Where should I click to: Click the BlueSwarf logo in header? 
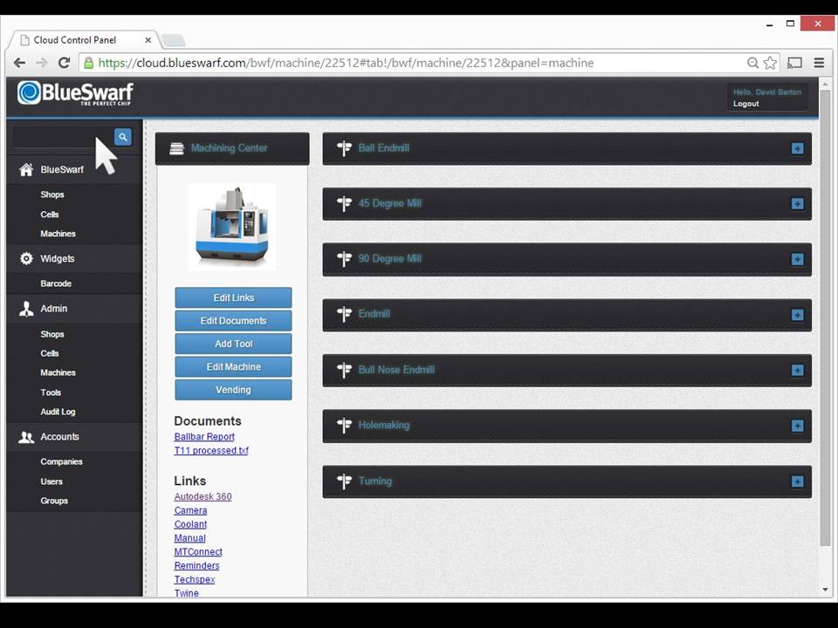coord(75,93)
